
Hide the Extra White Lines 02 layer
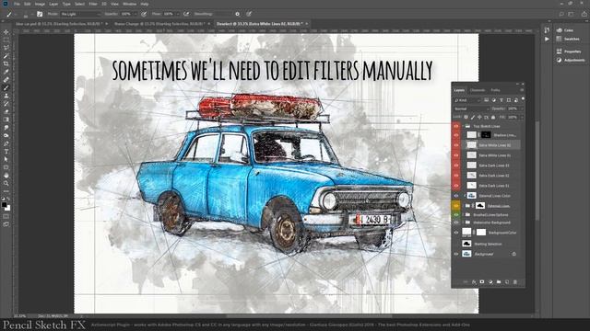[456, 145]
